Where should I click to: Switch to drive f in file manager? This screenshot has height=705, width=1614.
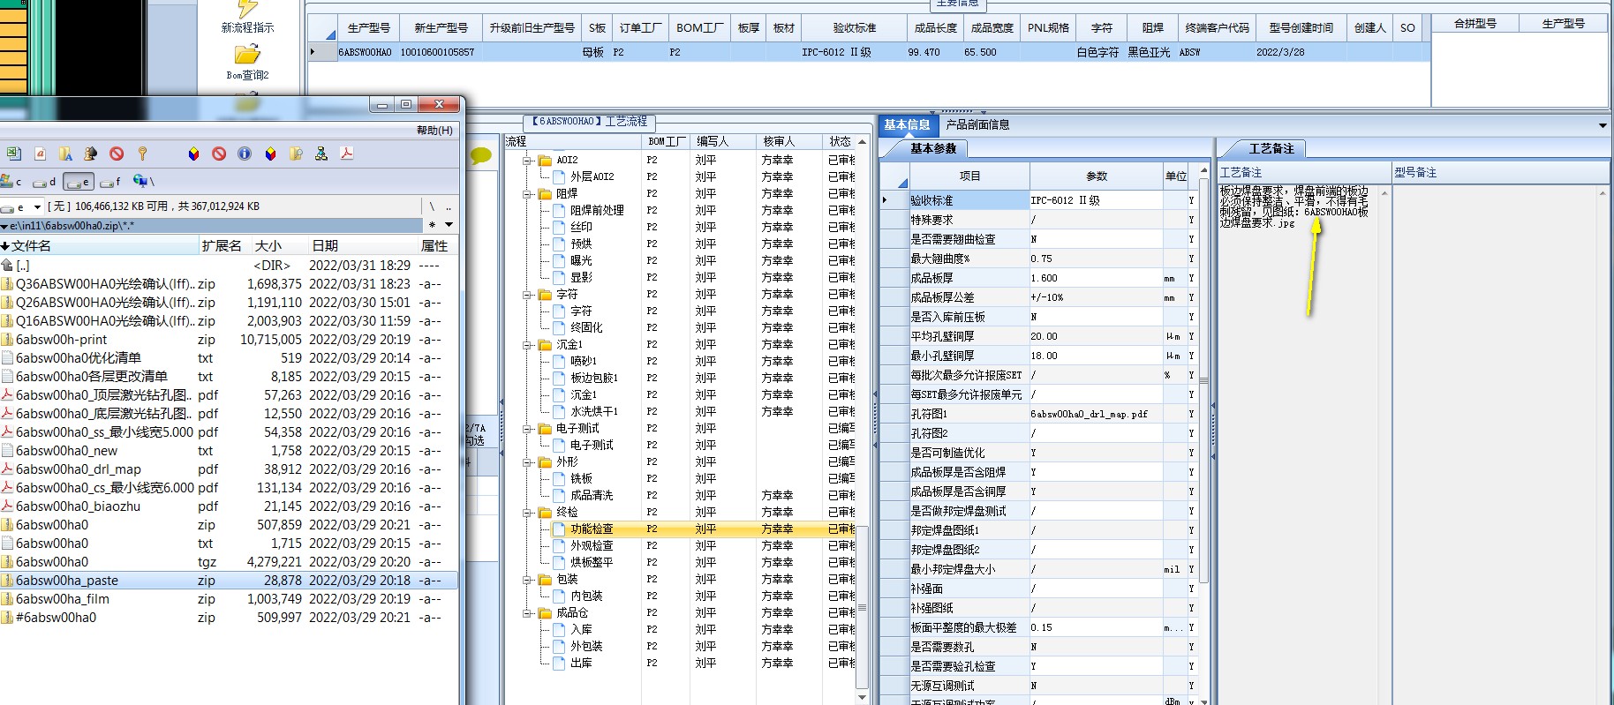coord(109,182)
